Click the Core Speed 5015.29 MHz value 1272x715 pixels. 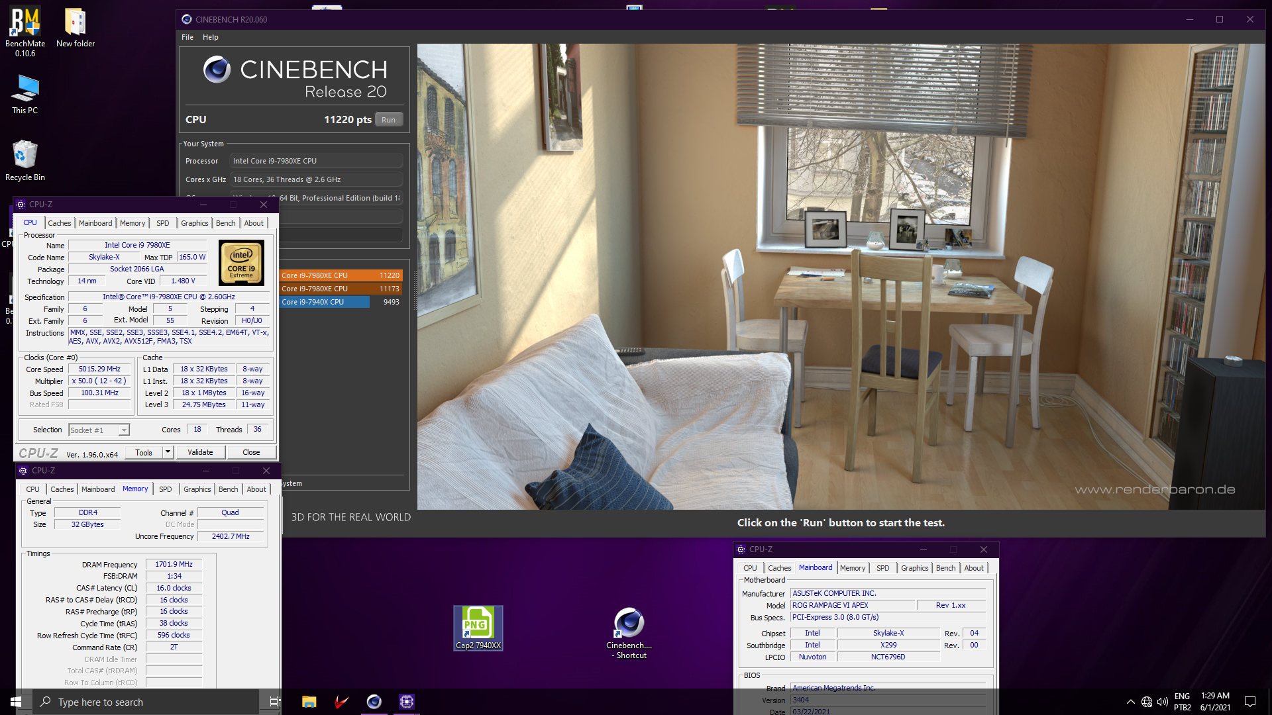99,369
